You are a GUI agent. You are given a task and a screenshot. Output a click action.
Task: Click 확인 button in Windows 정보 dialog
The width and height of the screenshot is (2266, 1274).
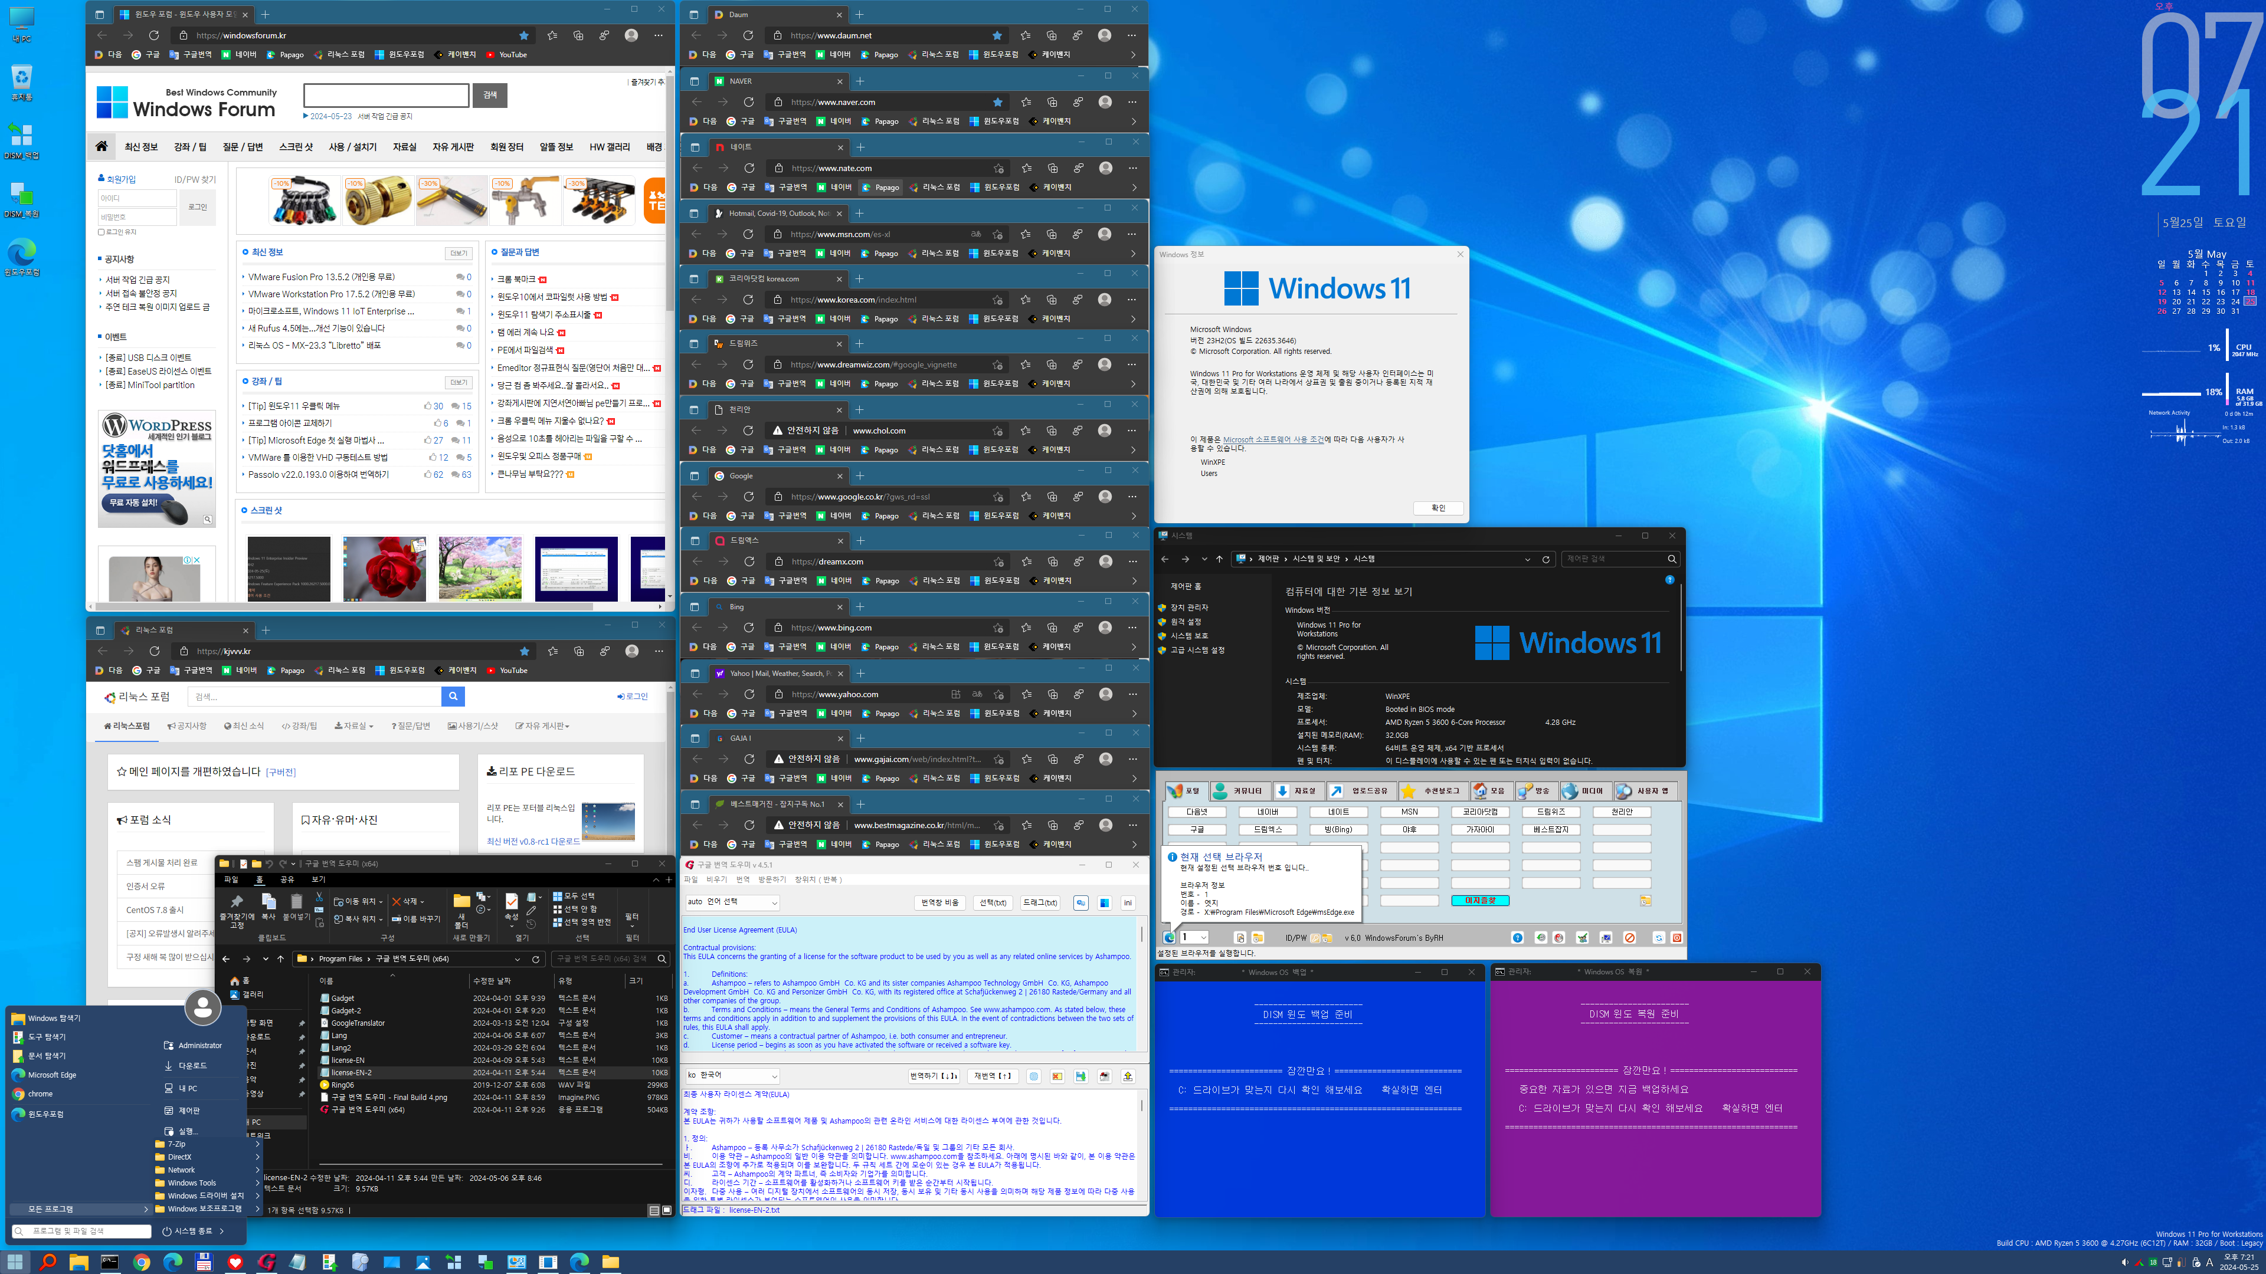coord(1438,508)
